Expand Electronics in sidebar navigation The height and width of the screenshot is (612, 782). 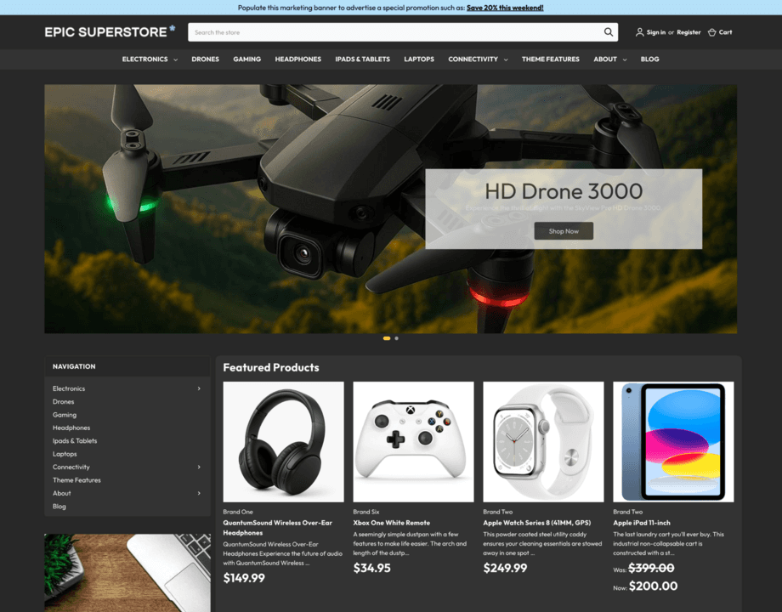tap(199, 388)
